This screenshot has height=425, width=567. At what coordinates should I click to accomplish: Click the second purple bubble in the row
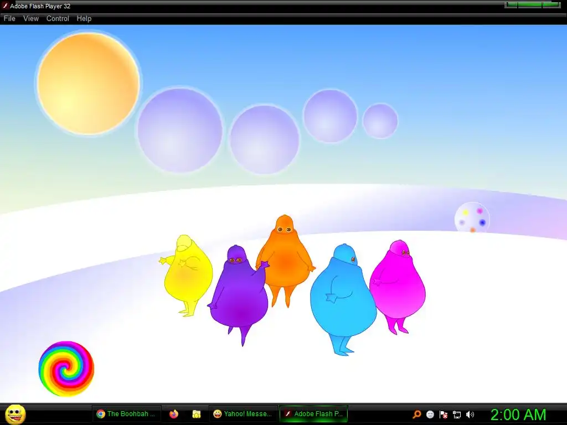pyautogui.click(x=264, y=139)
